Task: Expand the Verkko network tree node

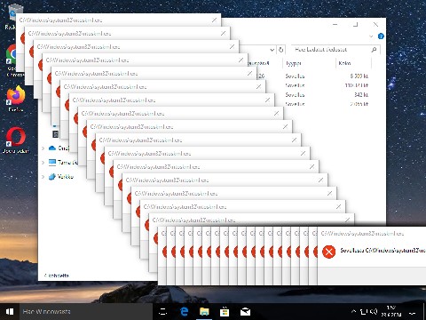Action: tap(43, 177)
